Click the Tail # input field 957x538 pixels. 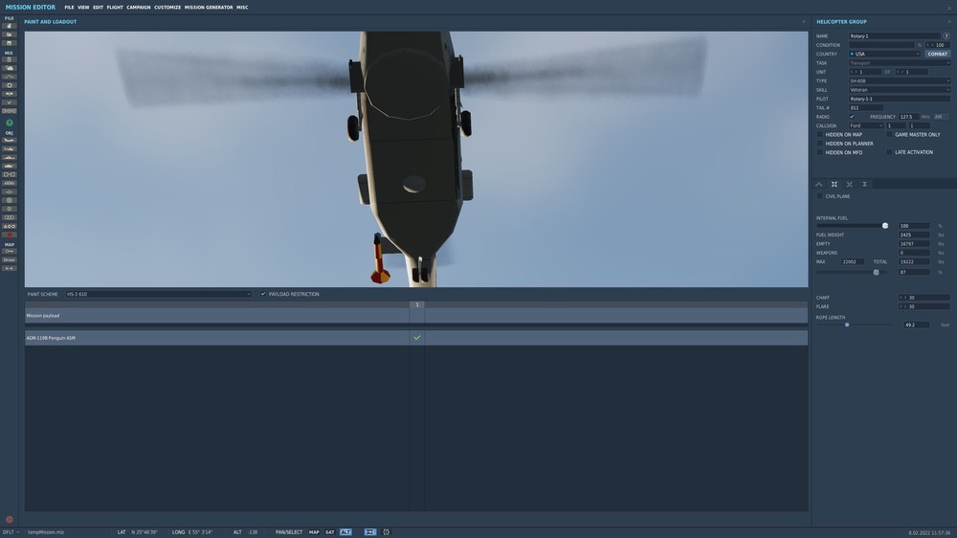(x=865, y=107)
